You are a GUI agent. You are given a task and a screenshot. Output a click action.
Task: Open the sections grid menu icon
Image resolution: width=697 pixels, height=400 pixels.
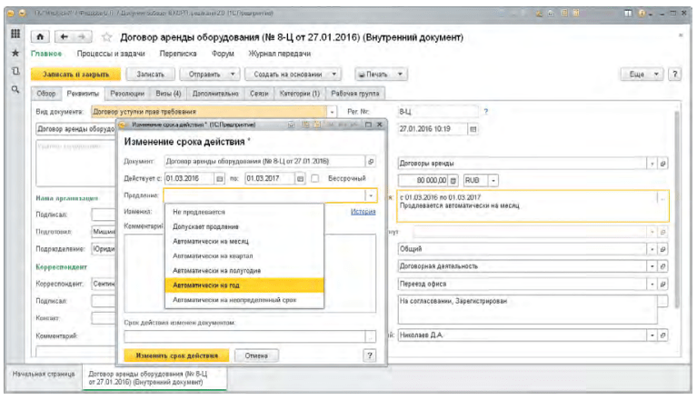[x=15, y=34]
